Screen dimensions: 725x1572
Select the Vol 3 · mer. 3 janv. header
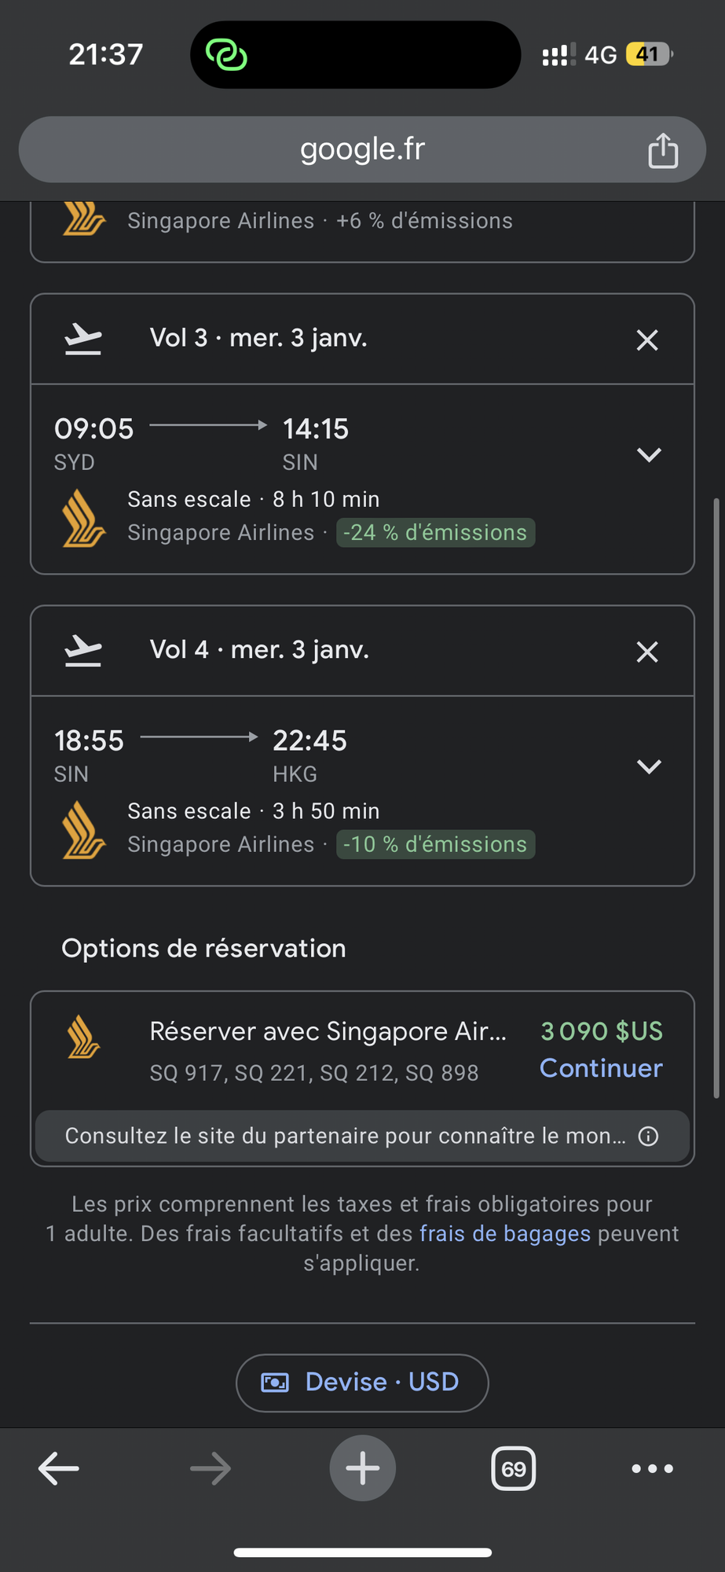[x=258, y=338]
